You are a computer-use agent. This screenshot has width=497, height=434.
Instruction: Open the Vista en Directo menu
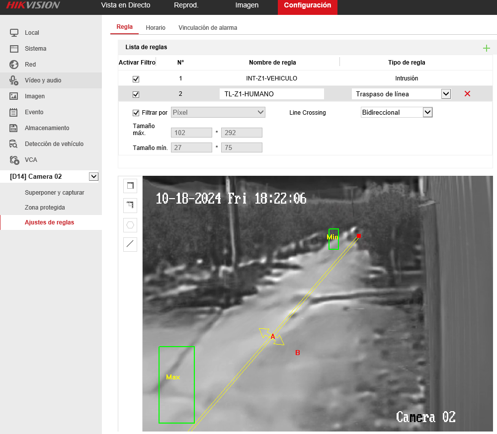126,5
